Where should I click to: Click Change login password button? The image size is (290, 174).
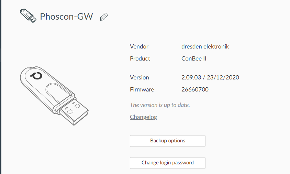168,163
